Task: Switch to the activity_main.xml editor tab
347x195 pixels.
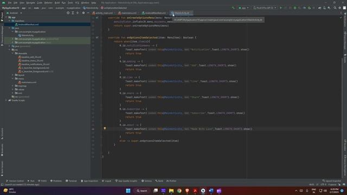Action: click(x=103, y=13)
